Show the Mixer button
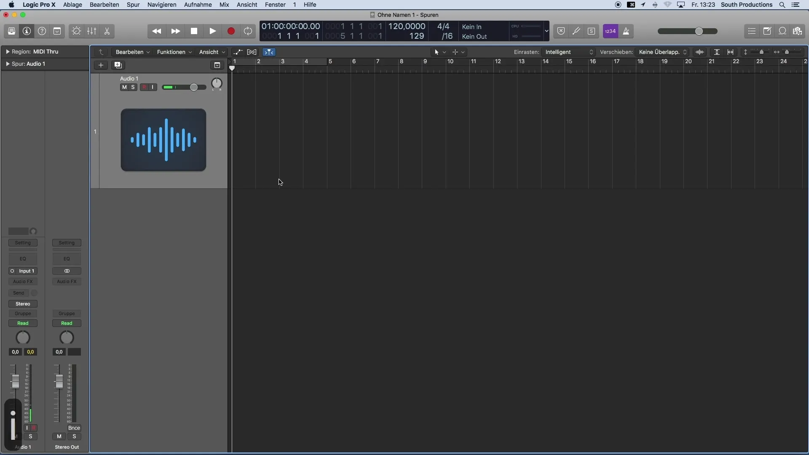 [x=91, y=31]
